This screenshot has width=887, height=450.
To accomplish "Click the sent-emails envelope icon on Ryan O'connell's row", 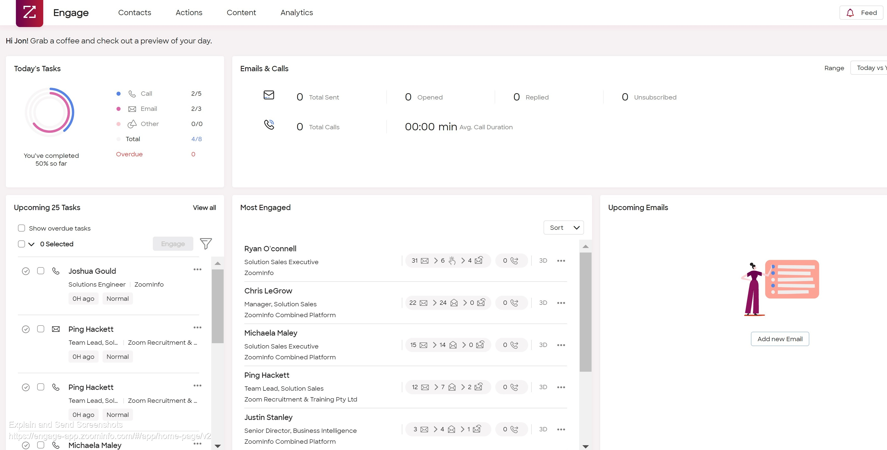I will coord(424,260).
